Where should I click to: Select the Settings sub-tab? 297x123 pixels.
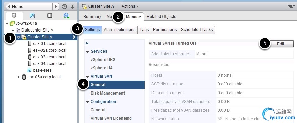tap(92, 30)
